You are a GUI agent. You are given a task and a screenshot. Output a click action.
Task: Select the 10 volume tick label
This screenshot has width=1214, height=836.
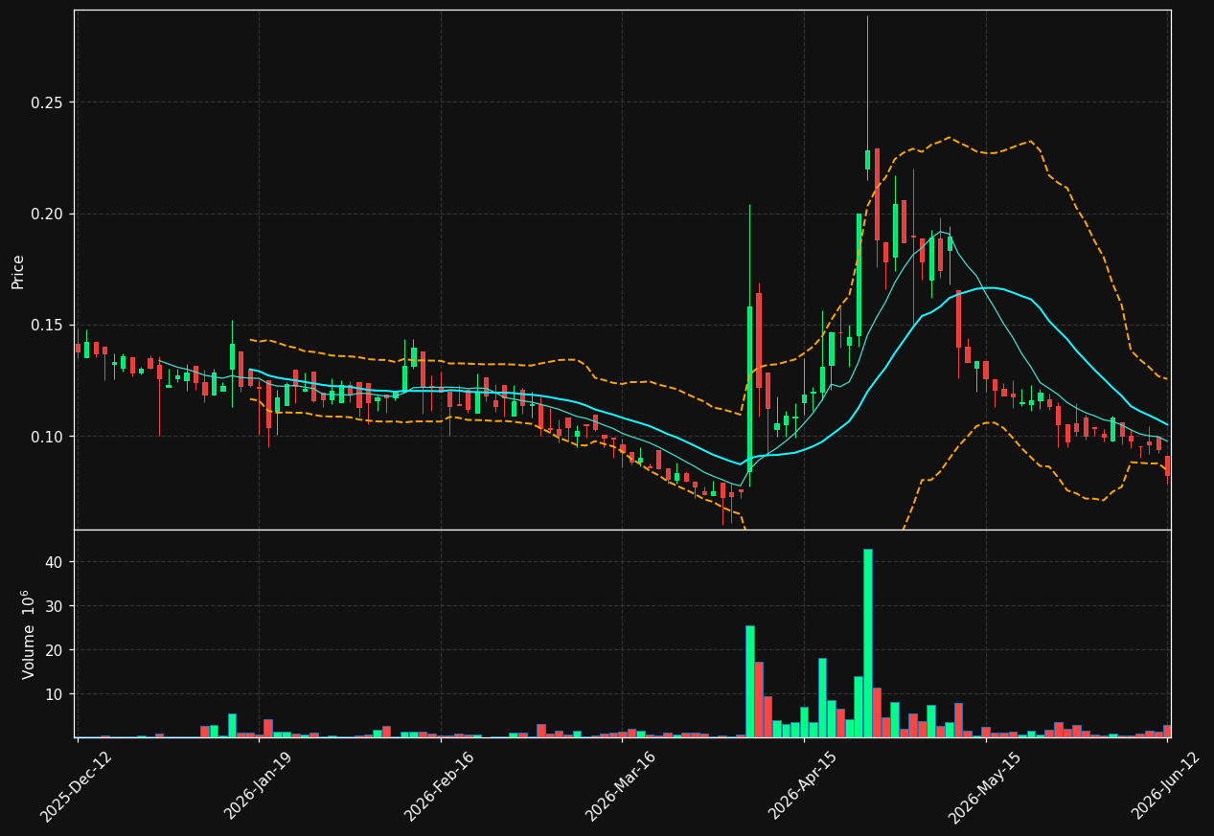[54, 694]
